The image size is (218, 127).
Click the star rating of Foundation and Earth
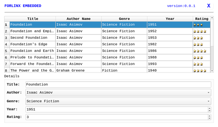[202, 51]
